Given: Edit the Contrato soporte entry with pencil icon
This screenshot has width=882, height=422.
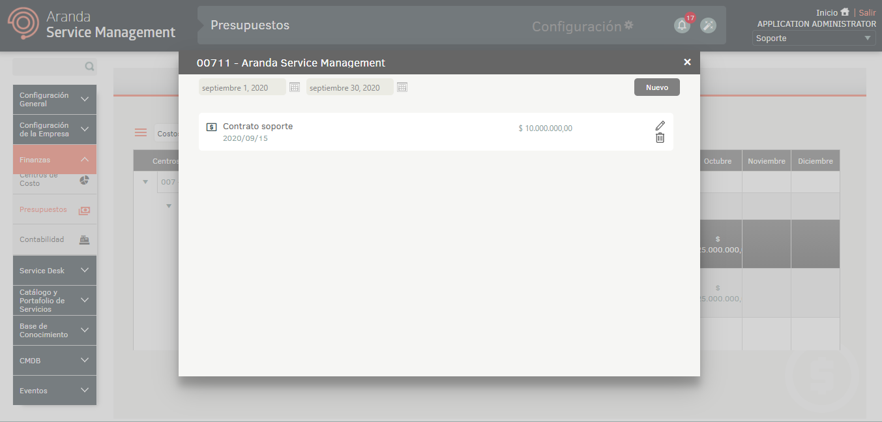Looking at the screenshot, I should 660,125.
